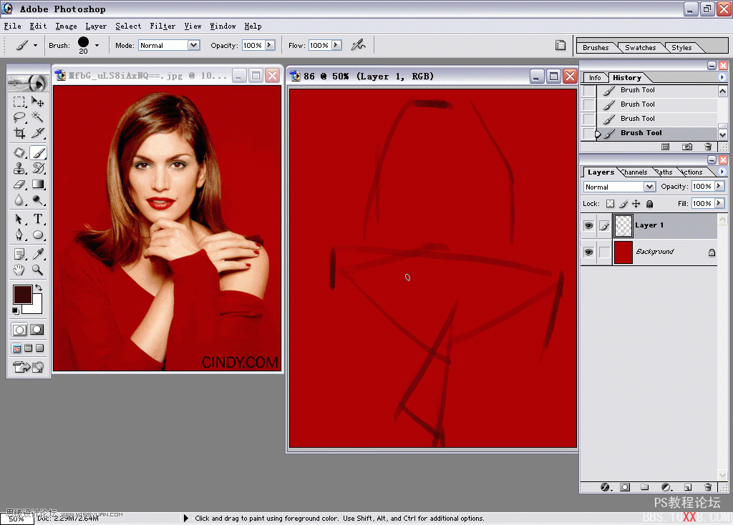Click the background color swatch
Screen dimensions: 733x525
pyautogui.click(x=37, y=307)
